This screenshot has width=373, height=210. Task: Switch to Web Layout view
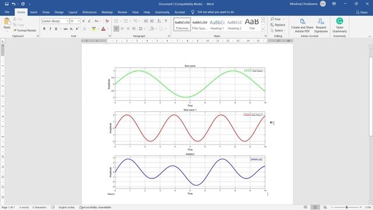[325, 208]
